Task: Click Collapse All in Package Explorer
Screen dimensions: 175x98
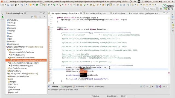Action: [32, 17]
